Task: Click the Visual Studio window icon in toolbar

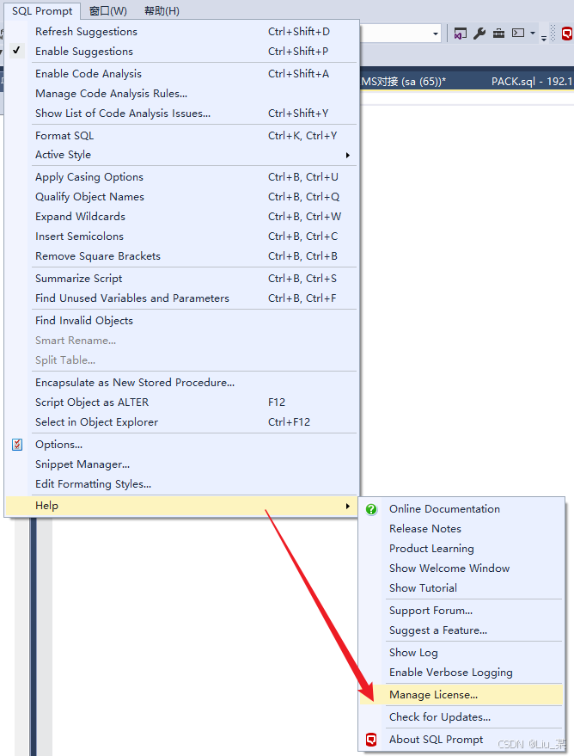Action: pos(461,34)
